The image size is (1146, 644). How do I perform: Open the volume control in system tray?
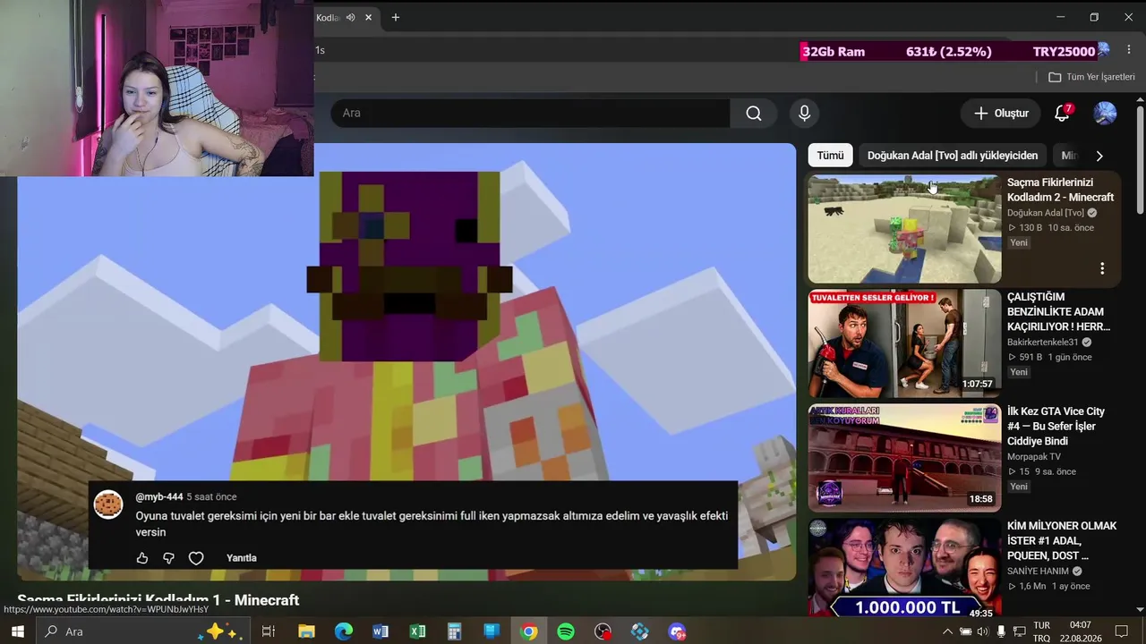(x=982, y=631)
